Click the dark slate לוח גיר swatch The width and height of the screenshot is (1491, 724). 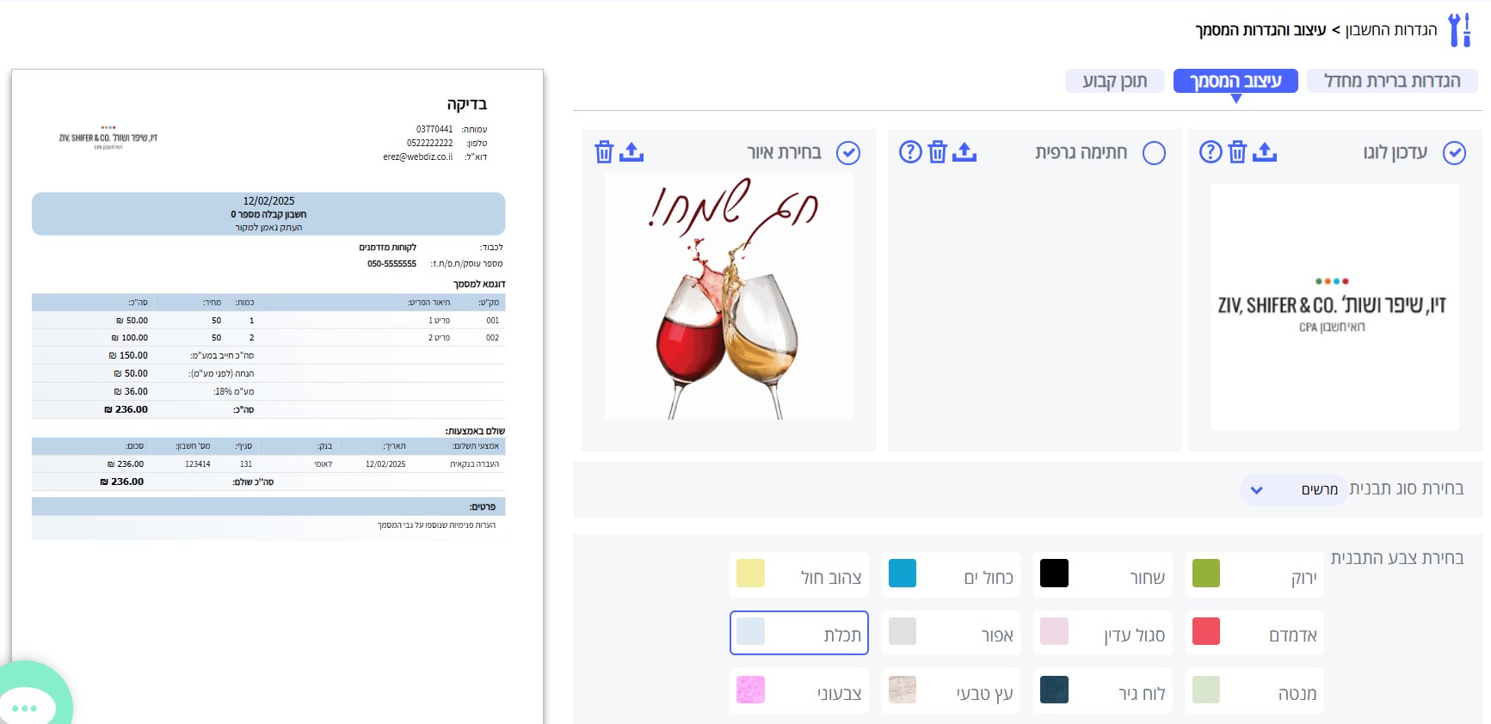(1054, 690)
